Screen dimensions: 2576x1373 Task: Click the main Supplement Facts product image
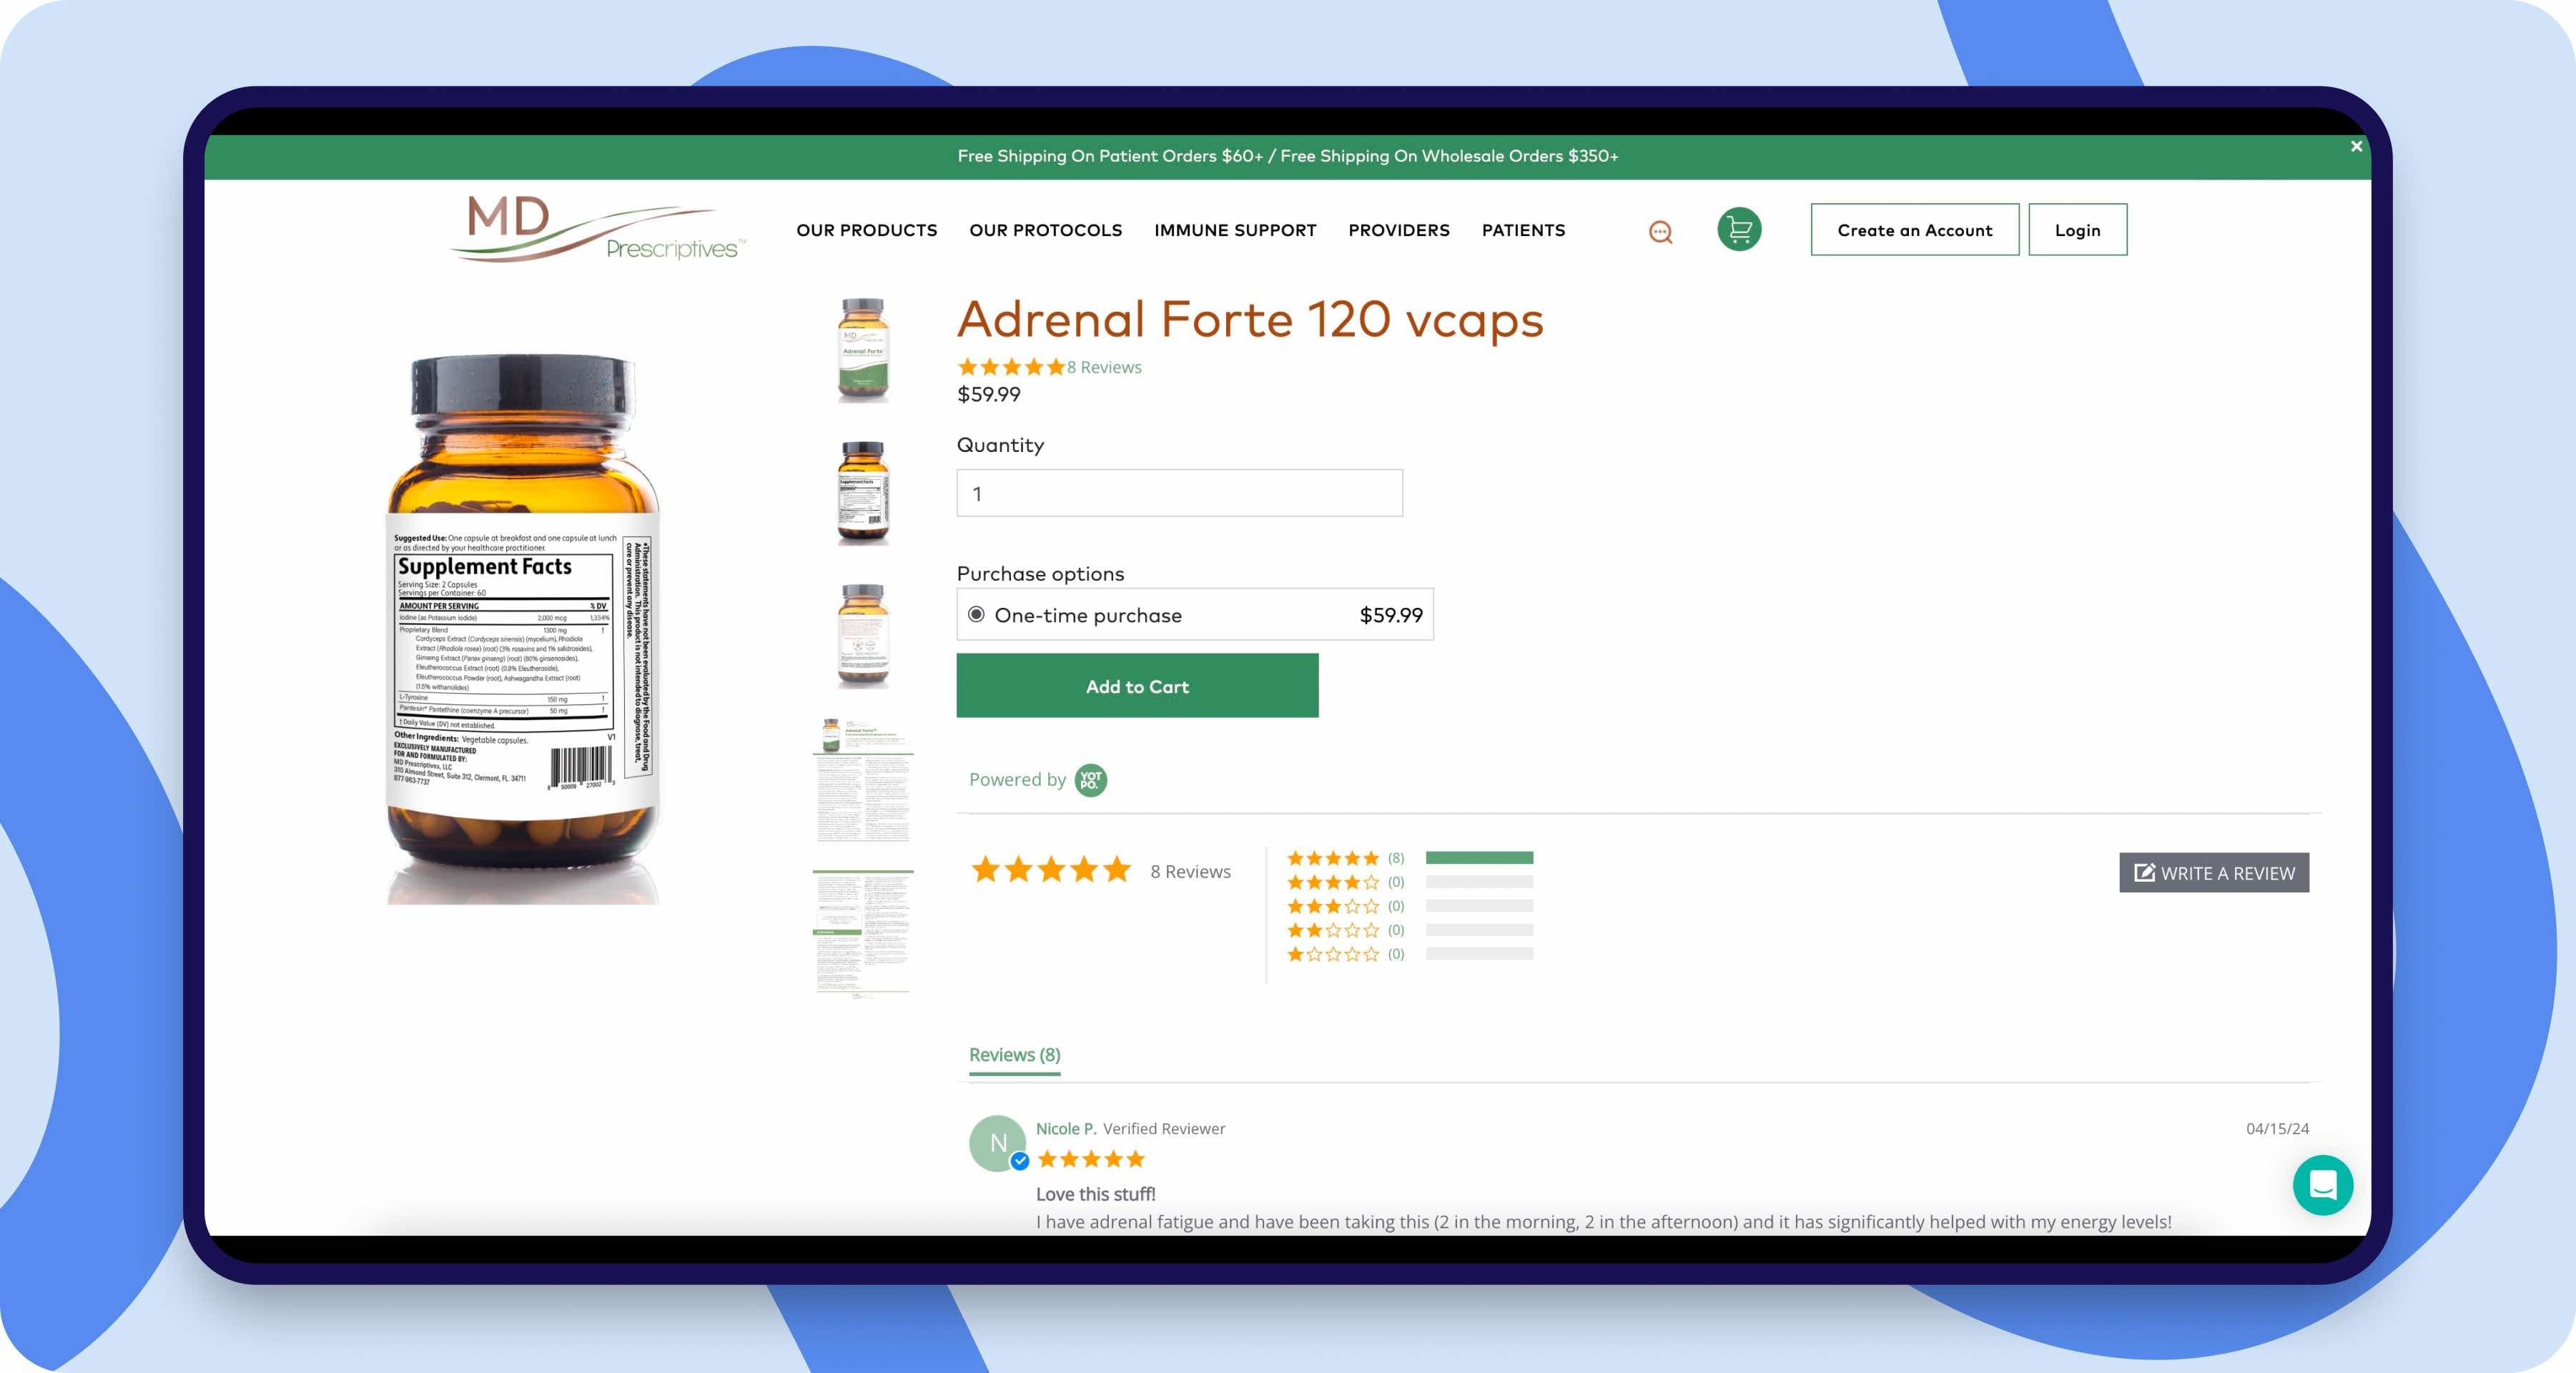tap(522, 628)
